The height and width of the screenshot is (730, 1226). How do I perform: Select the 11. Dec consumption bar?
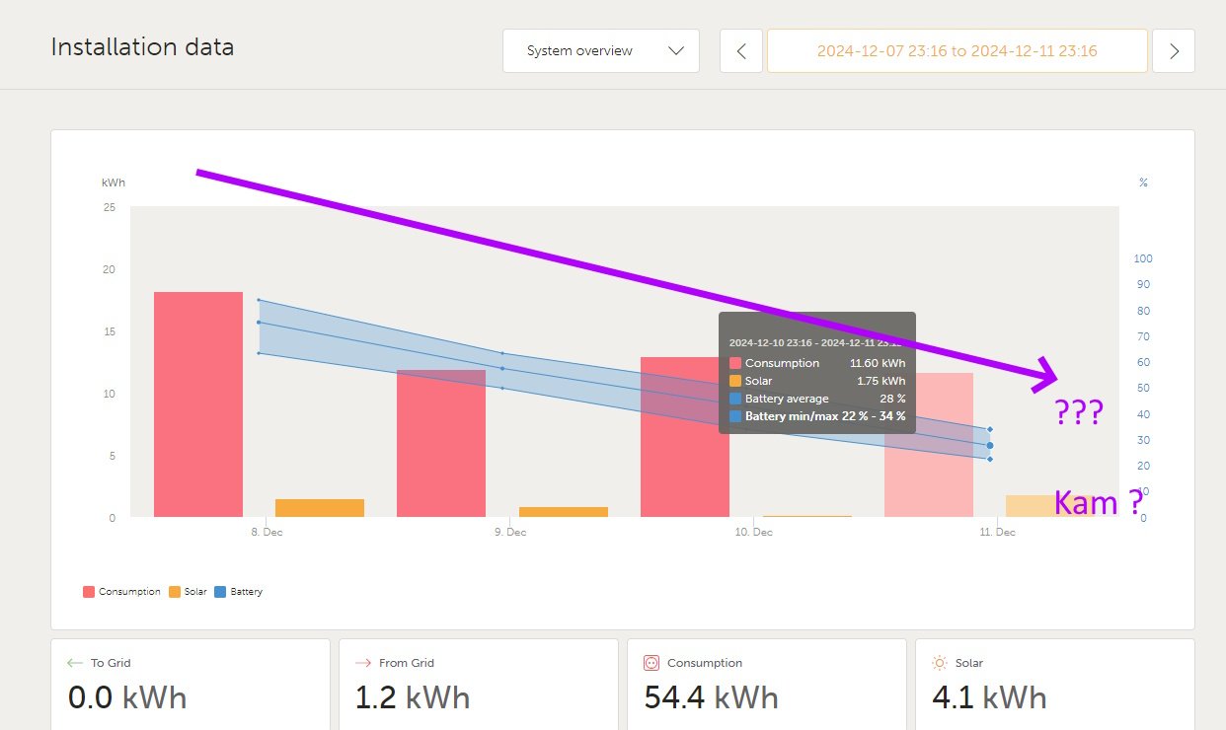coord(929,445)
